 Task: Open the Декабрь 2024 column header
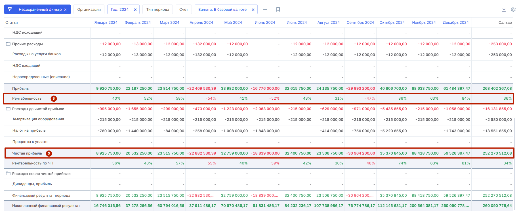tap(455, 23)
